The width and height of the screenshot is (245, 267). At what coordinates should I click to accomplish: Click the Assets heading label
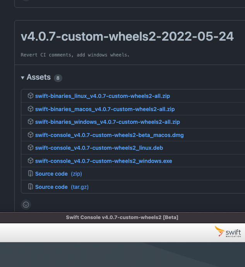[39, 77]
